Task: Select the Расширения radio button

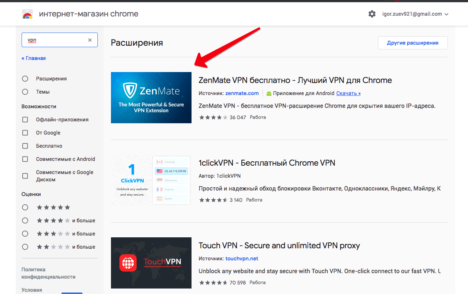Action: 25,79
